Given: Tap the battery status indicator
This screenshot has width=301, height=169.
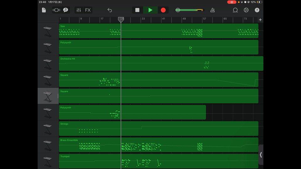Looking at the screenshot, I should (259, 2).
